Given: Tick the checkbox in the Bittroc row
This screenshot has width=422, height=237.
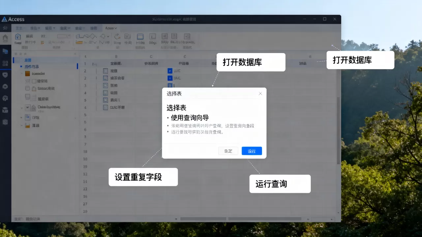Looking at the screenshot, I should pyautogui.click(x=28, y=88).
